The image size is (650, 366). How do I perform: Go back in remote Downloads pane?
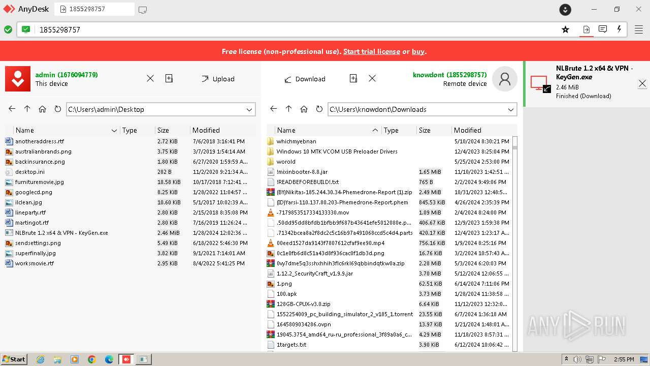(x=274, y=109)
